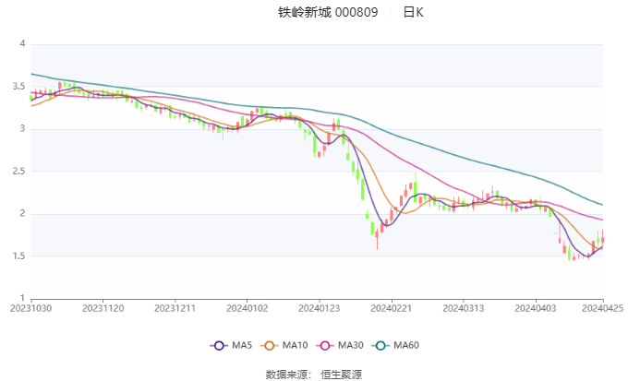Click the x-axis date 20240221
628x381 pixels.
392,308
